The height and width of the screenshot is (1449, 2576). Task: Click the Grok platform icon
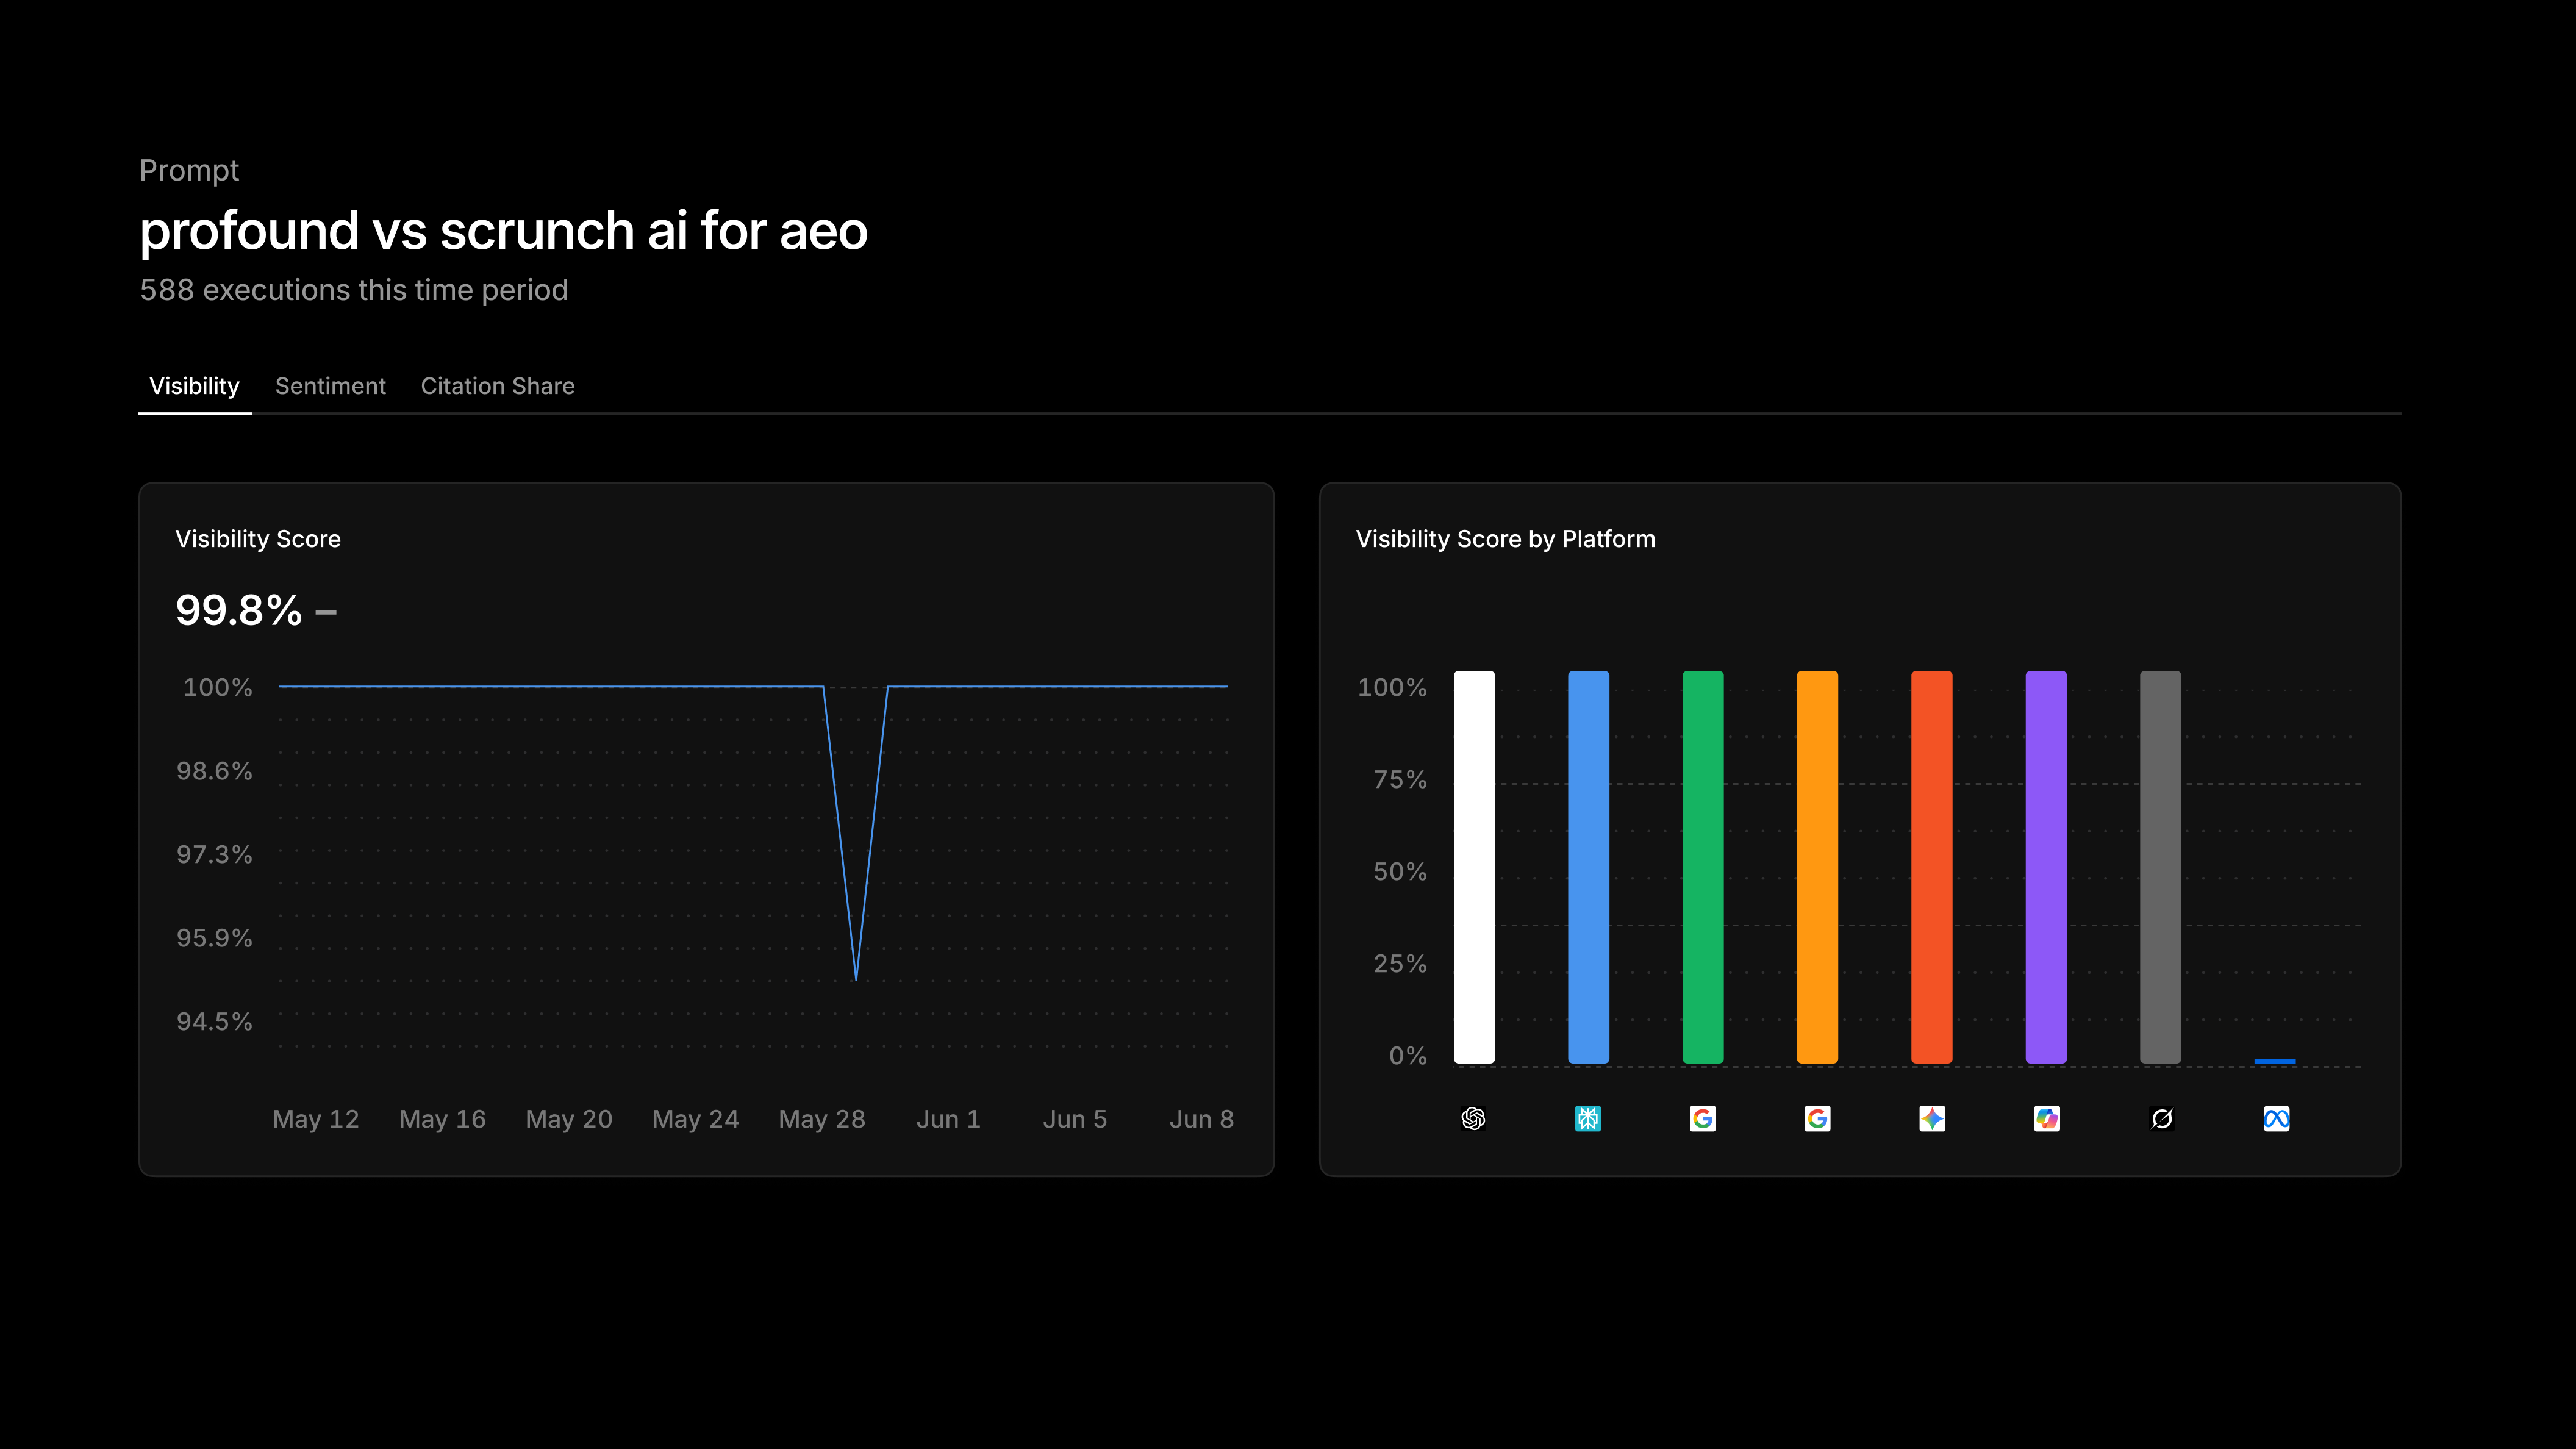2162,1118
